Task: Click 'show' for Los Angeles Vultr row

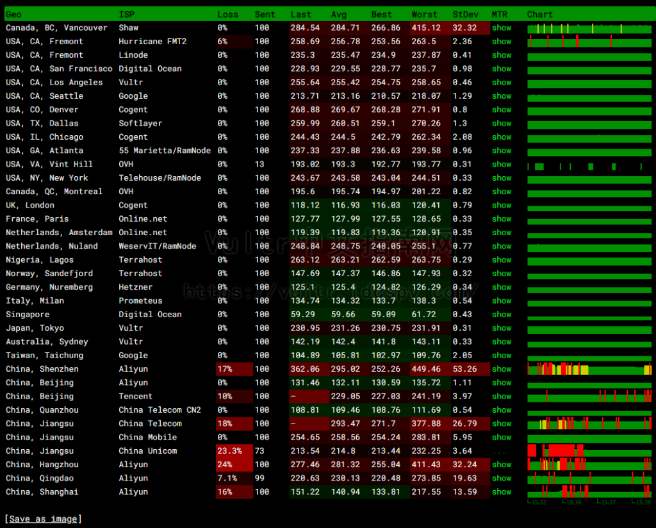Action: 502,83
